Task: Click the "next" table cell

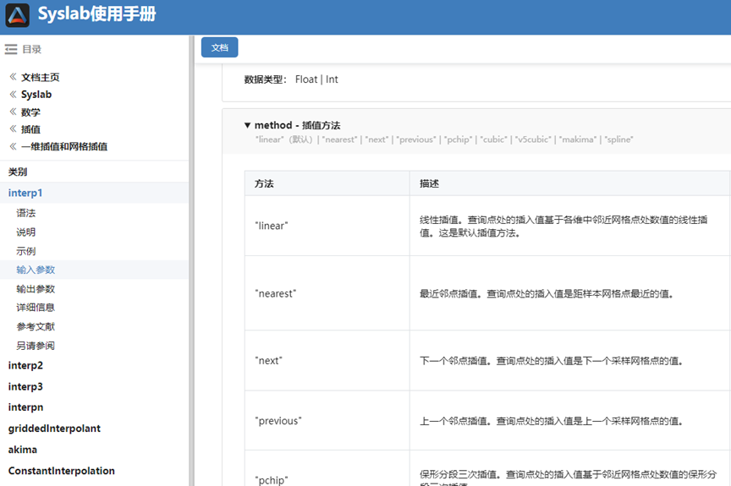Action: point(327,361)
